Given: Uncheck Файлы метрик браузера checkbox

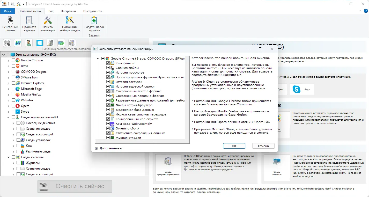Looking at the screenshot, I should point(108,105).
